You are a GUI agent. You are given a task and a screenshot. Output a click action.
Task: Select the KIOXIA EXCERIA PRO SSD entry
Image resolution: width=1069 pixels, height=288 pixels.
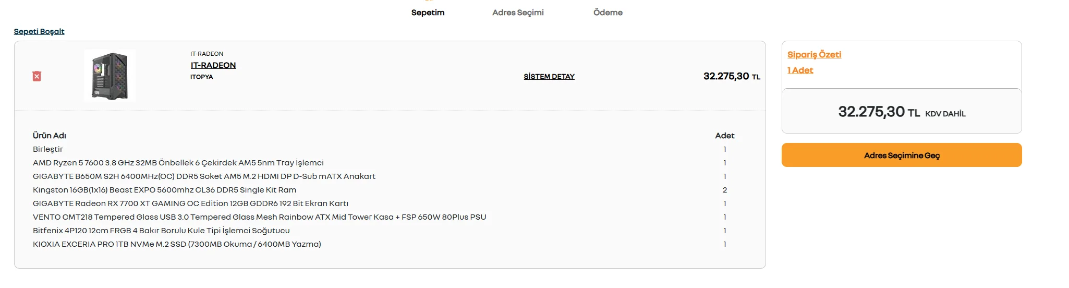coord(177,244)
